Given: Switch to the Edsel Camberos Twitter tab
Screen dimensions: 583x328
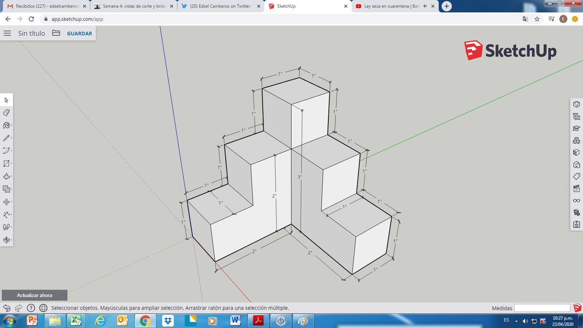Looking at the screenshot, I should [x=221, y=6].
